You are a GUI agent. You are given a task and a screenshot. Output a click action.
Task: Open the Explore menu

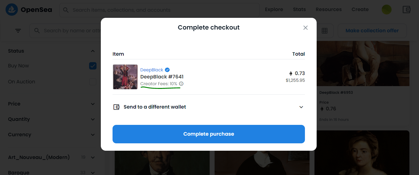point(274,10)
